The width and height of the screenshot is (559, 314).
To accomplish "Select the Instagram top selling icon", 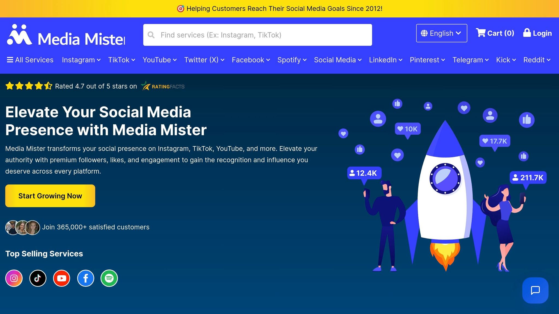I will [14, 278].
